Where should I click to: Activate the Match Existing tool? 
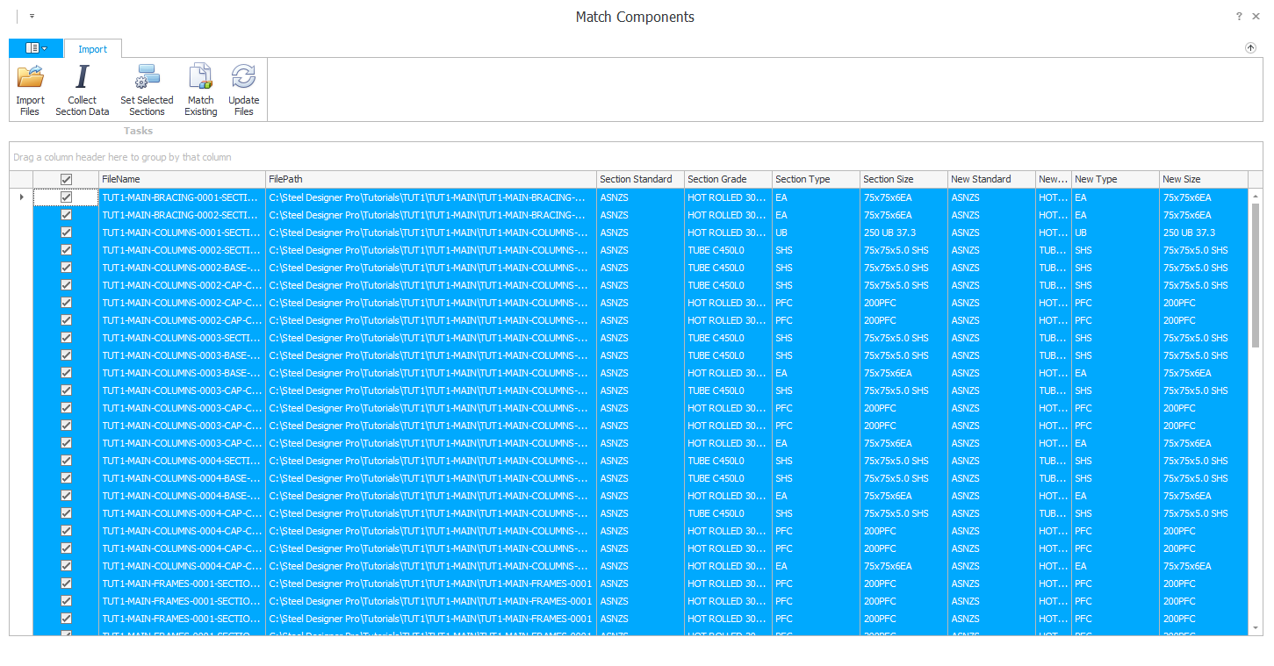pos(200,88)
